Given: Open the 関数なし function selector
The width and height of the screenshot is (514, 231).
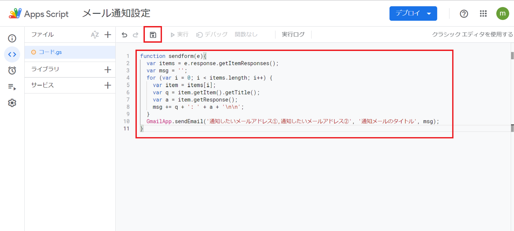Looking at the screenshot, I should click(246, 34).
